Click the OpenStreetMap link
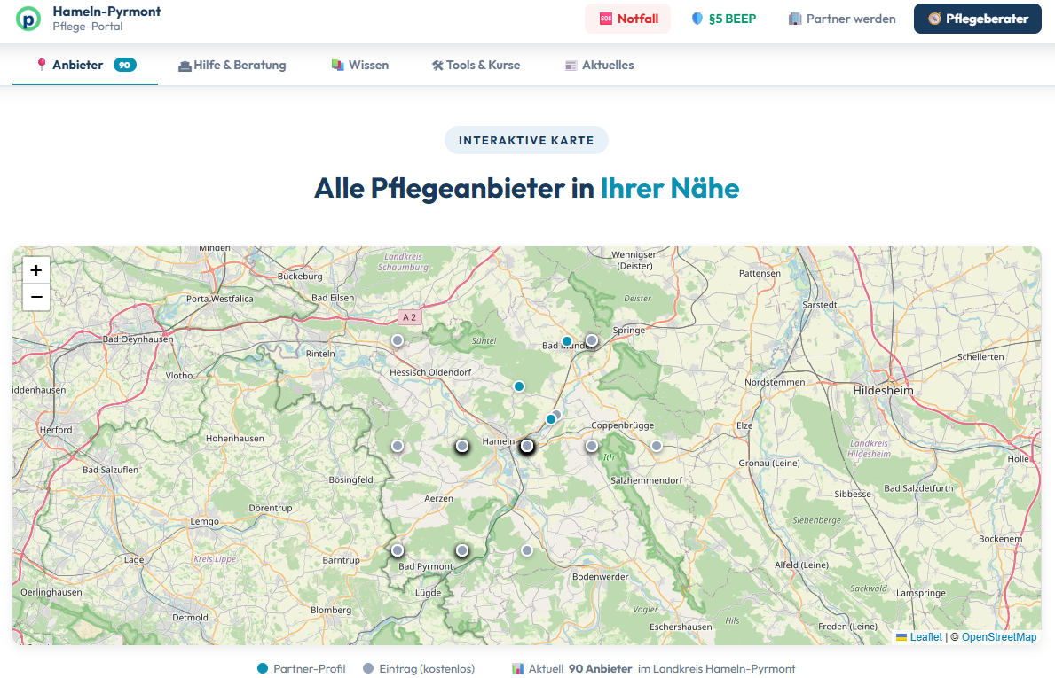Screen dimensions: 1055x678 pos(998,636)
